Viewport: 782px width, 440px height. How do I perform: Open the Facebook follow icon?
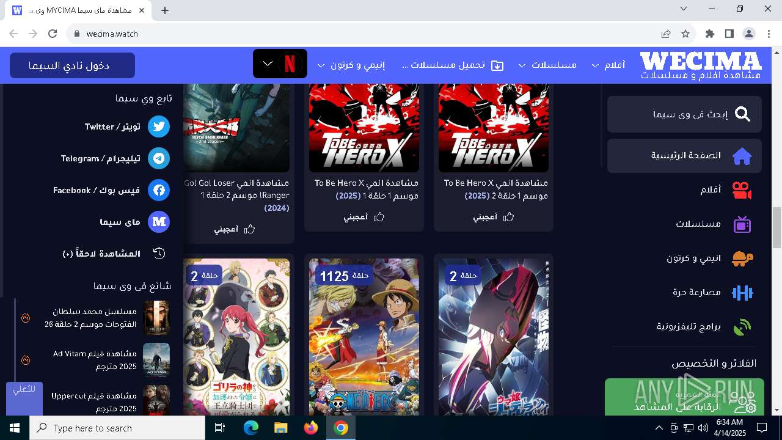159,190
